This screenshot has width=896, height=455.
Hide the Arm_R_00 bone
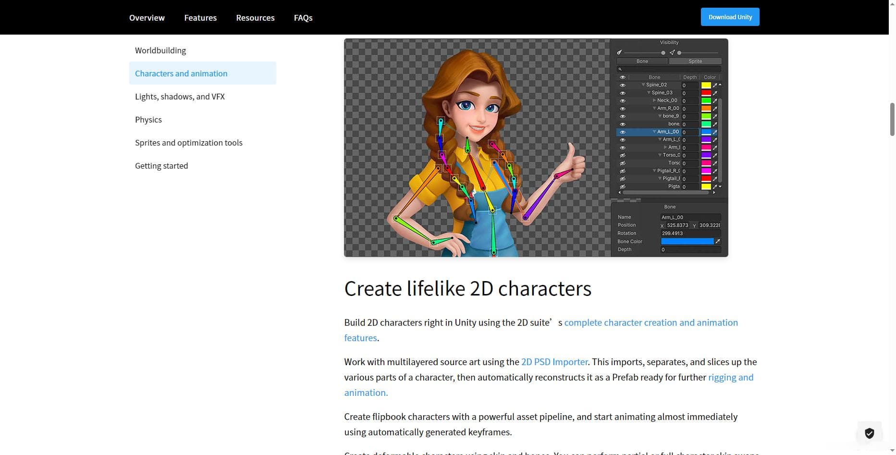click(x=623, y=109)
